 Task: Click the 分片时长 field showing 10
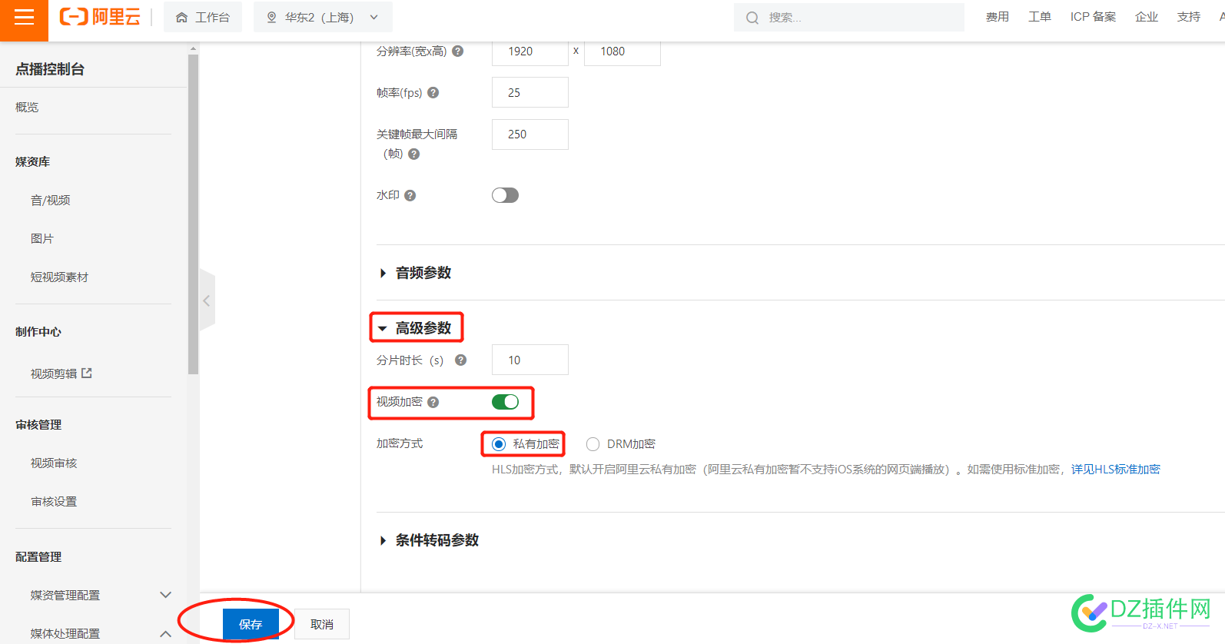pos(530,360)
